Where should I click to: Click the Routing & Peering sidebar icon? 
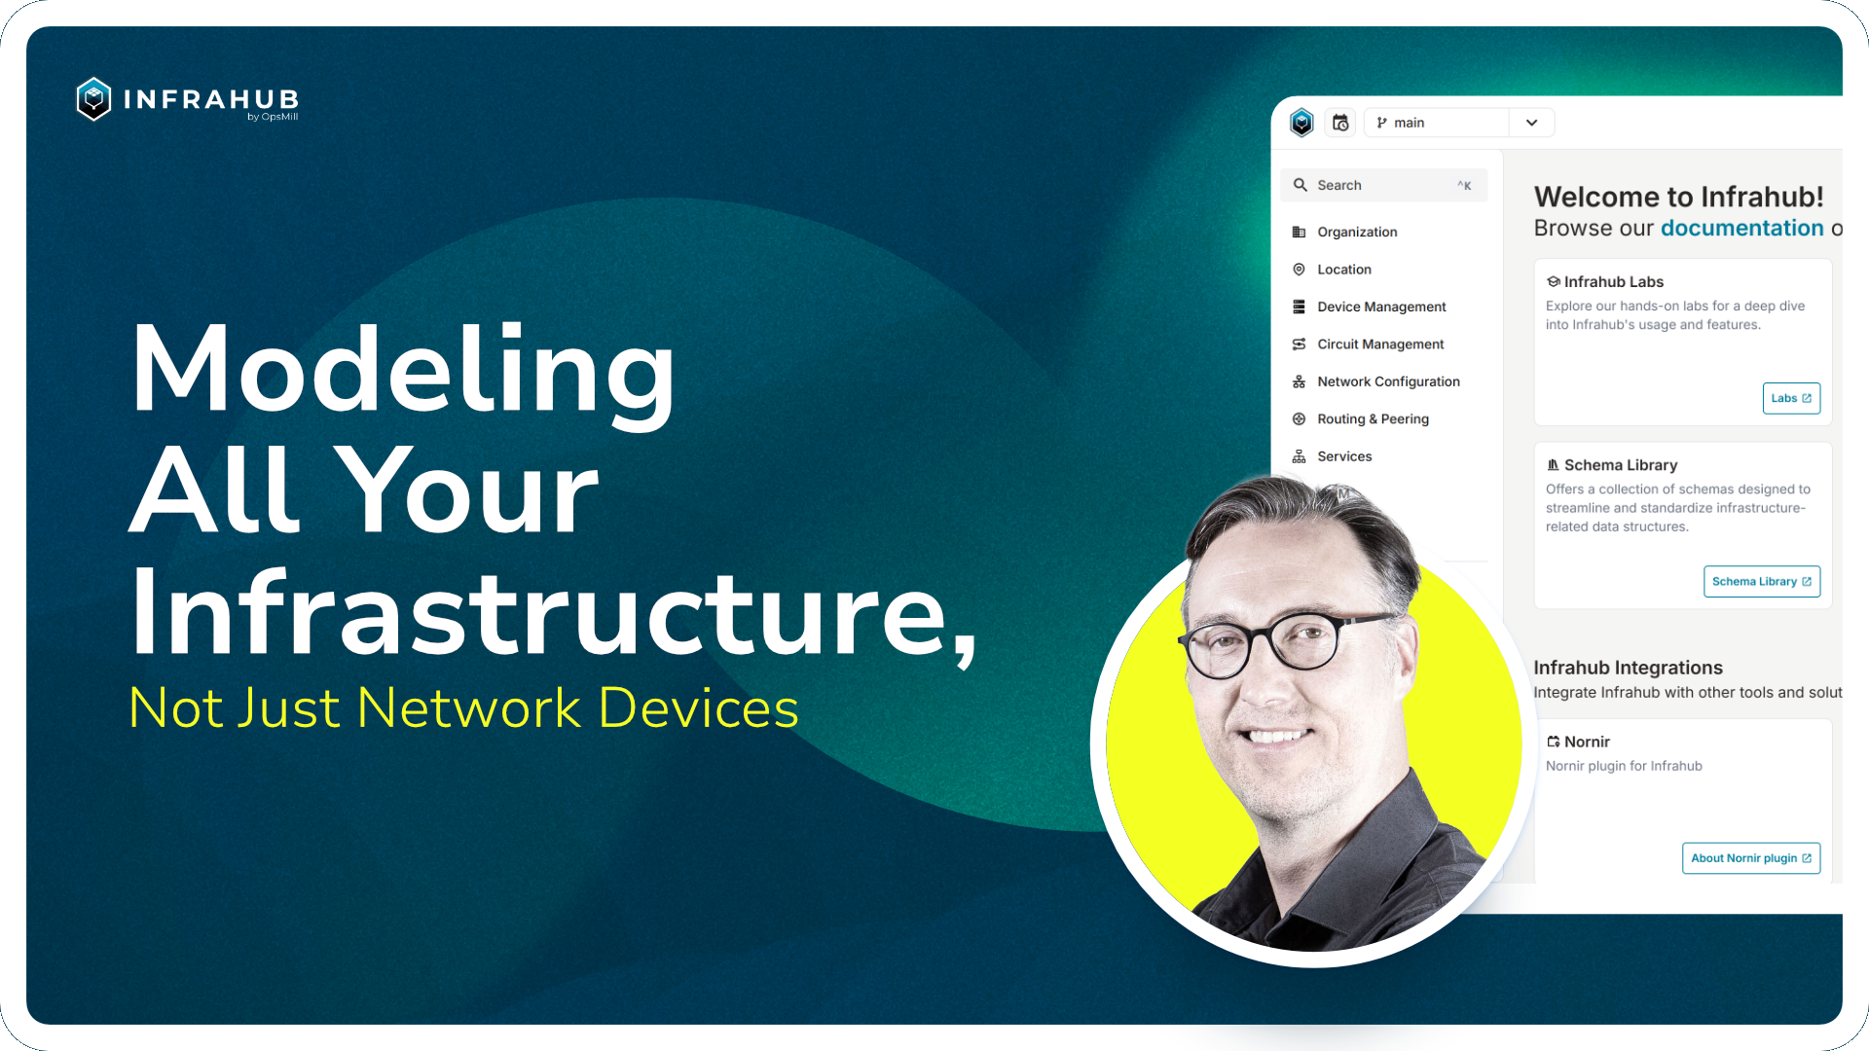[1300, 418]
